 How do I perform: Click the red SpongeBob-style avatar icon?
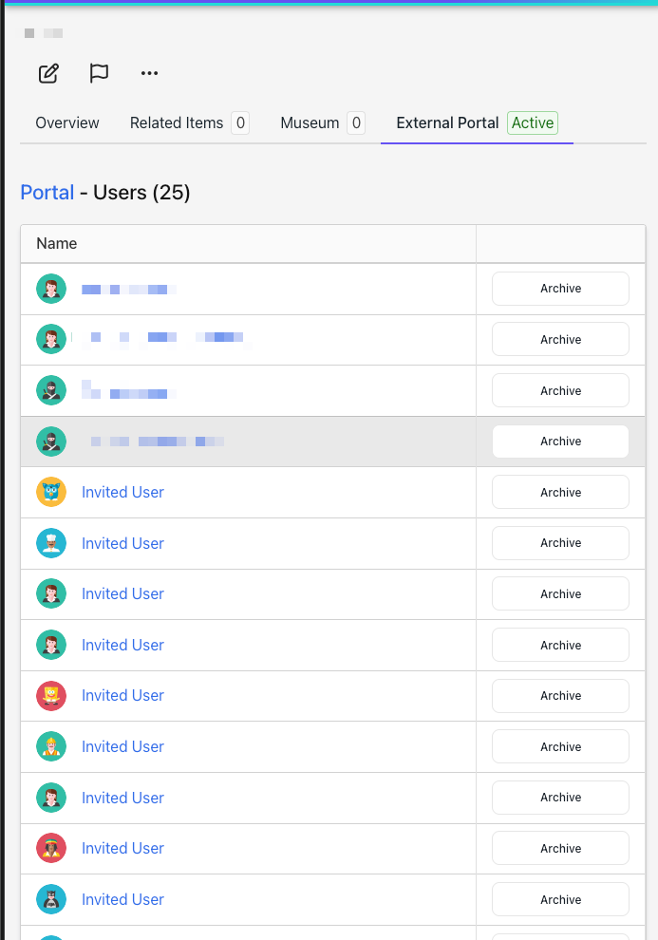(x=51, y=695)
